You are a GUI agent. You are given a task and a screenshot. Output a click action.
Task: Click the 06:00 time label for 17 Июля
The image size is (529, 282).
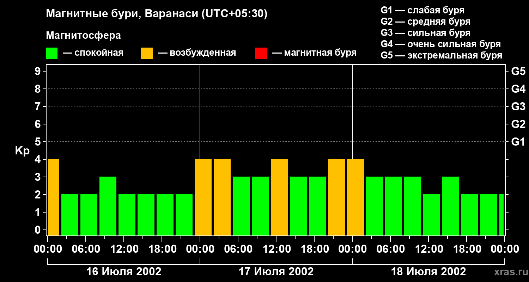point(238,249)
